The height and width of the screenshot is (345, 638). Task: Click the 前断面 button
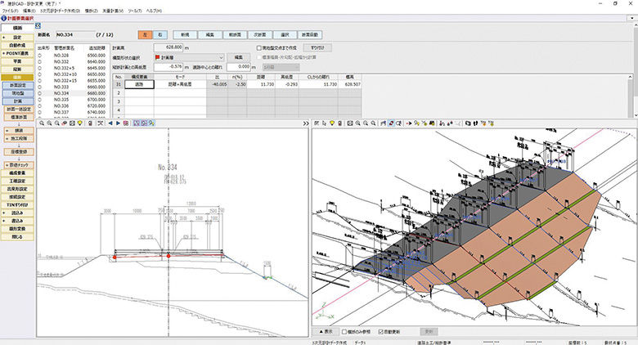pos(235,35)
